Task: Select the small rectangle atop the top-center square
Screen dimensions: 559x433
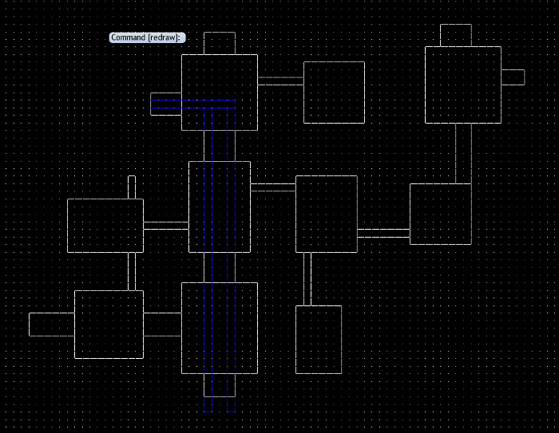Action: [219, 43]
